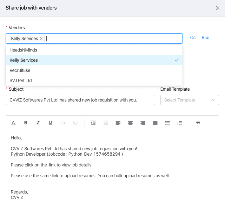Insert a bulleted list
225x204 pixels.
point(168,123)
